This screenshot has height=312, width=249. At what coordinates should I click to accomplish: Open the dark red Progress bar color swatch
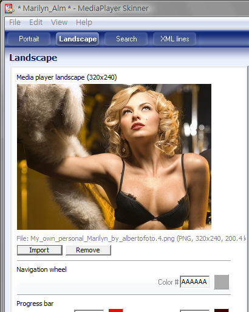(x=222, y=310)
